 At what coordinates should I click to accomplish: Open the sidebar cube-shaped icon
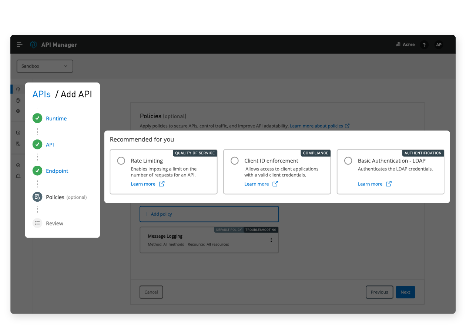[x=18, y=100]
